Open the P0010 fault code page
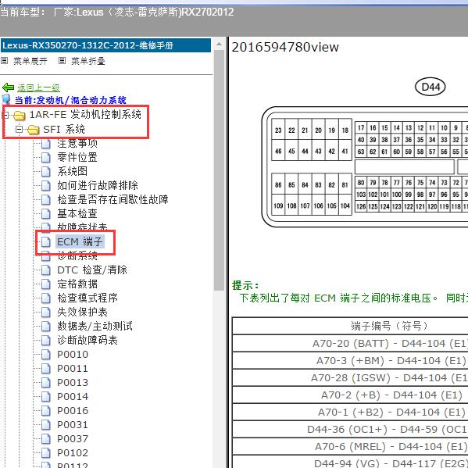The height and width of the screenshot is (468, 468). tap(73, 354)
